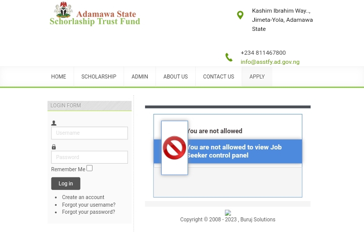Click the Log in button

pos(66,183)
